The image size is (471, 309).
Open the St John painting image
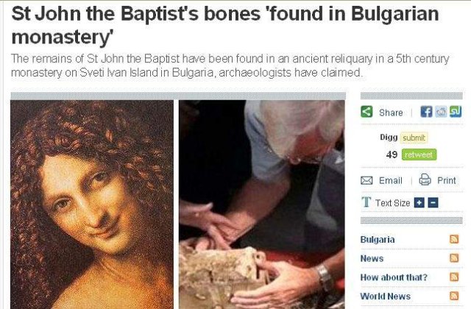coord(92,205)
